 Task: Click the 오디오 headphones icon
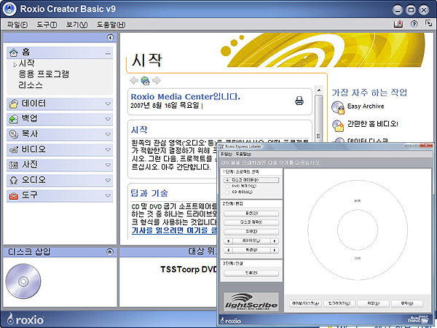[x=13, y=181]
